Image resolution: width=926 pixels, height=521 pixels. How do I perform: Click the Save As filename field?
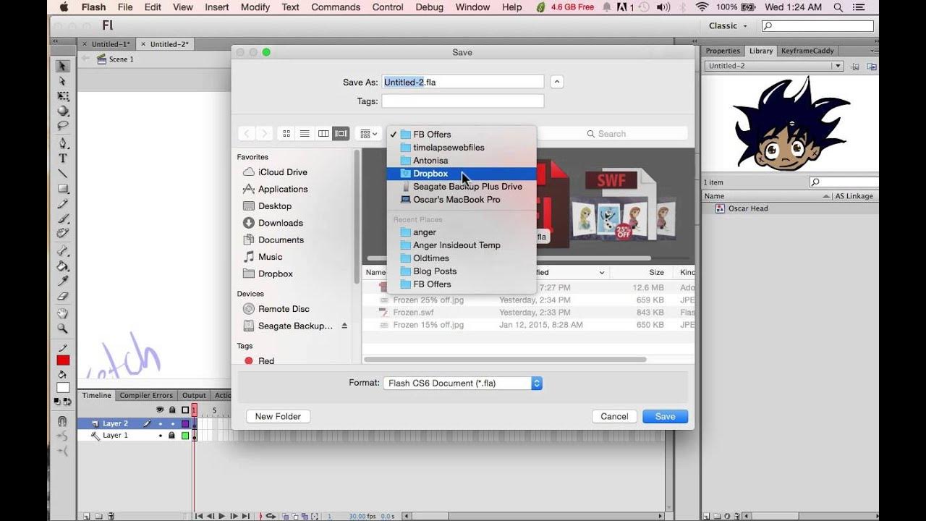pos(463,82)
